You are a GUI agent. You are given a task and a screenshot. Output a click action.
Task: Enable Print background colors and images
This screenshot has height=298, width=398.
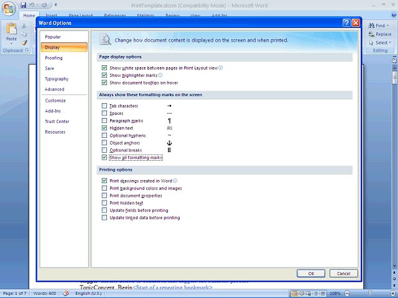tap(104, 188)
